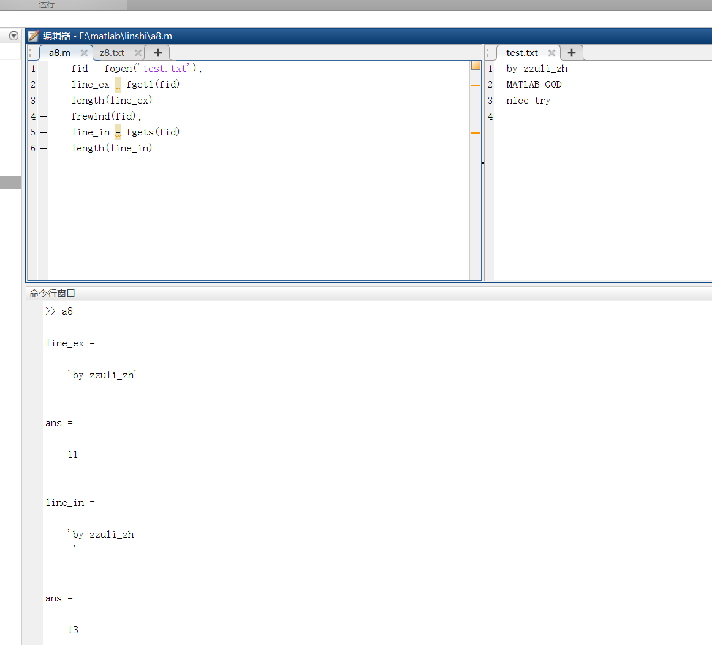Click the left tab-group drag handle
The width and height of the screenshot is (712, 645).
(31, 53)
